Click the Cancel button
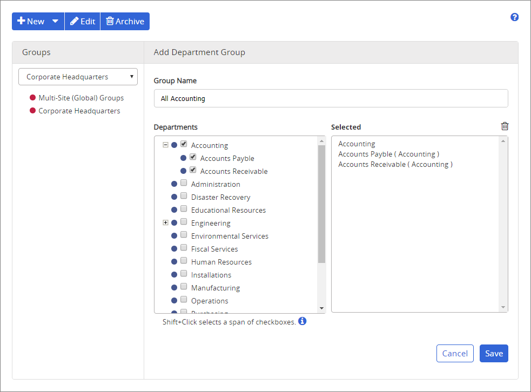This screenshot has width=531, height=392. (455, 354)
